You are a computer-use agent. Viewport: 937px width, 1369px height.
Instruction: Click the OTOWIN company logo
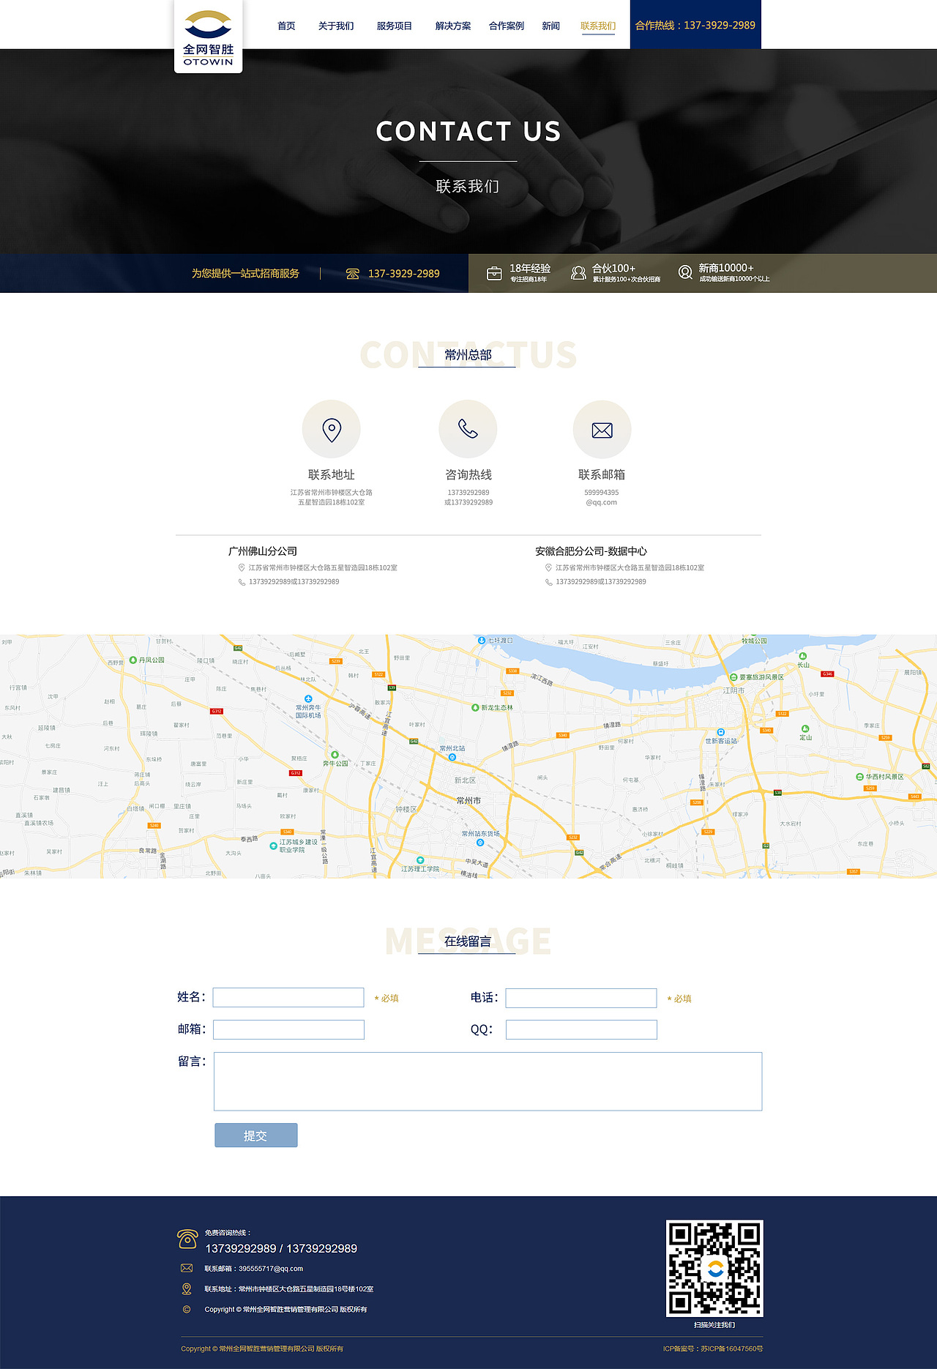tap(208, 37)
